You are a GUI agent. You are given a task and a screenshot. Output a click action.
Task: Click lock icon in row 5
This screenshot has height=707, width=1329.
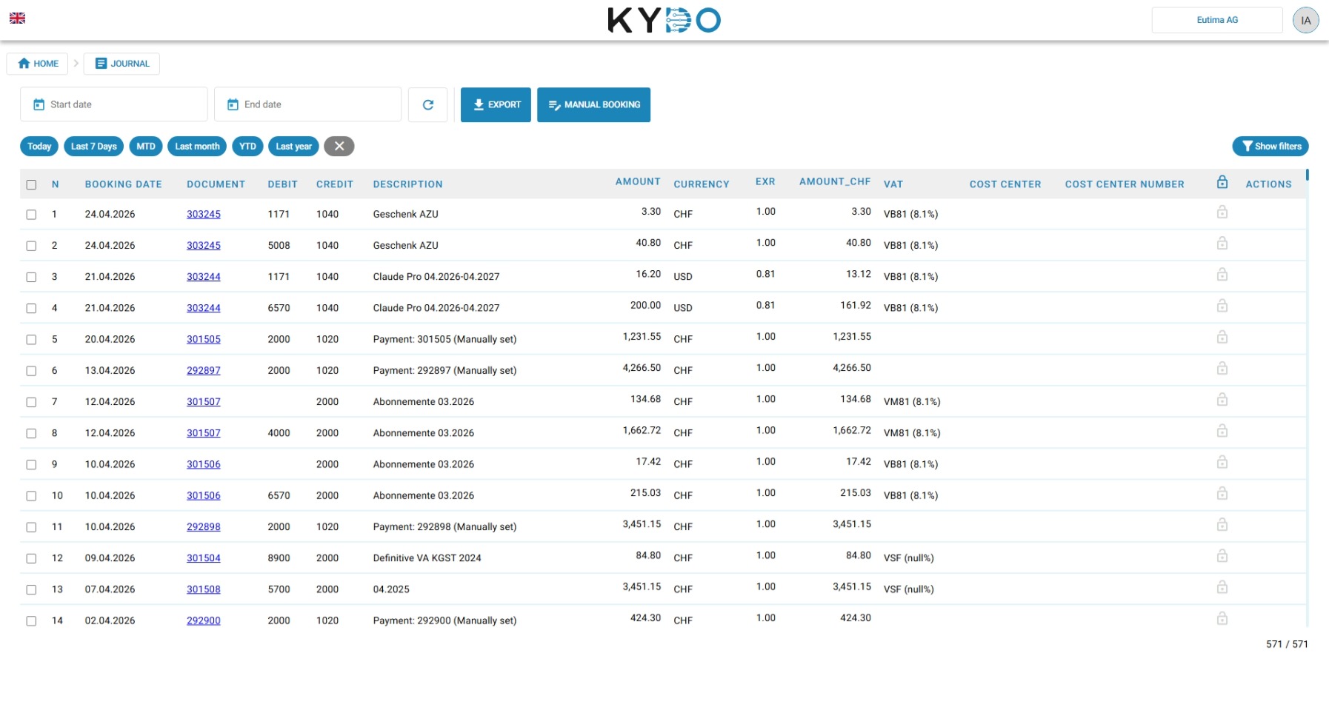coord(1222,338)
